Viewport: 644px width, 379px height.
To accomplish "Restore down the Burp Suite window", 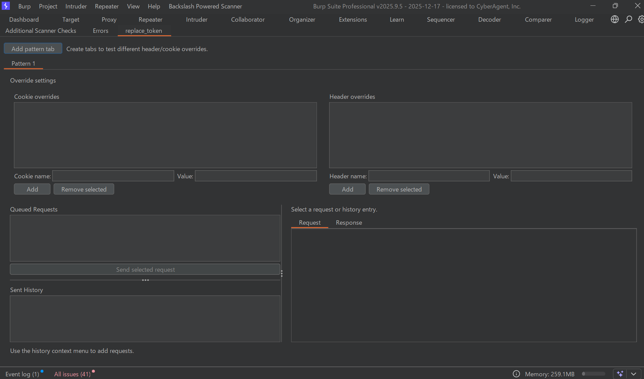I will [x=615, y=6].
